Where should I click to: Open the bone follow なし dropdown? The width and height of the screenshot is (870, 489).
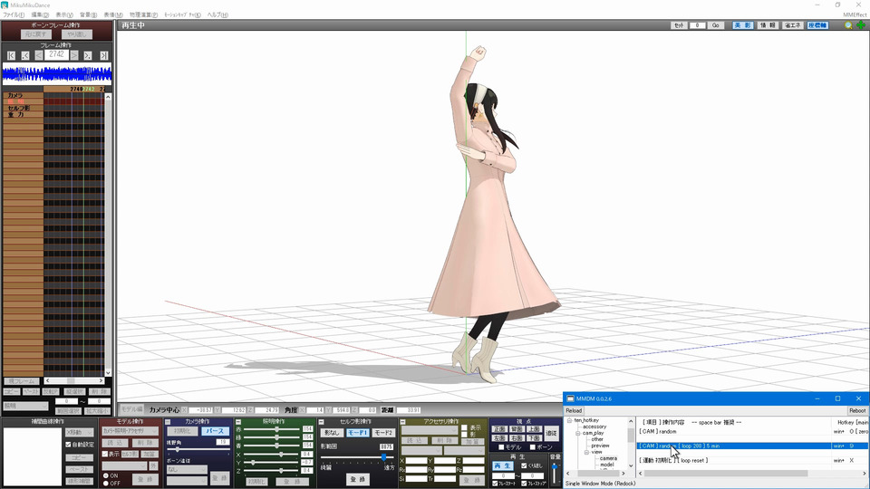187,470
